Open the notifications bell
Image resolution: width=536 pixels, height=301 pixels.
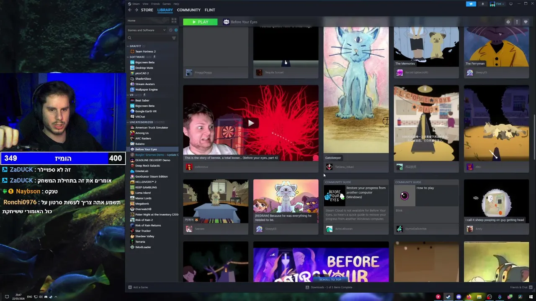482,4
